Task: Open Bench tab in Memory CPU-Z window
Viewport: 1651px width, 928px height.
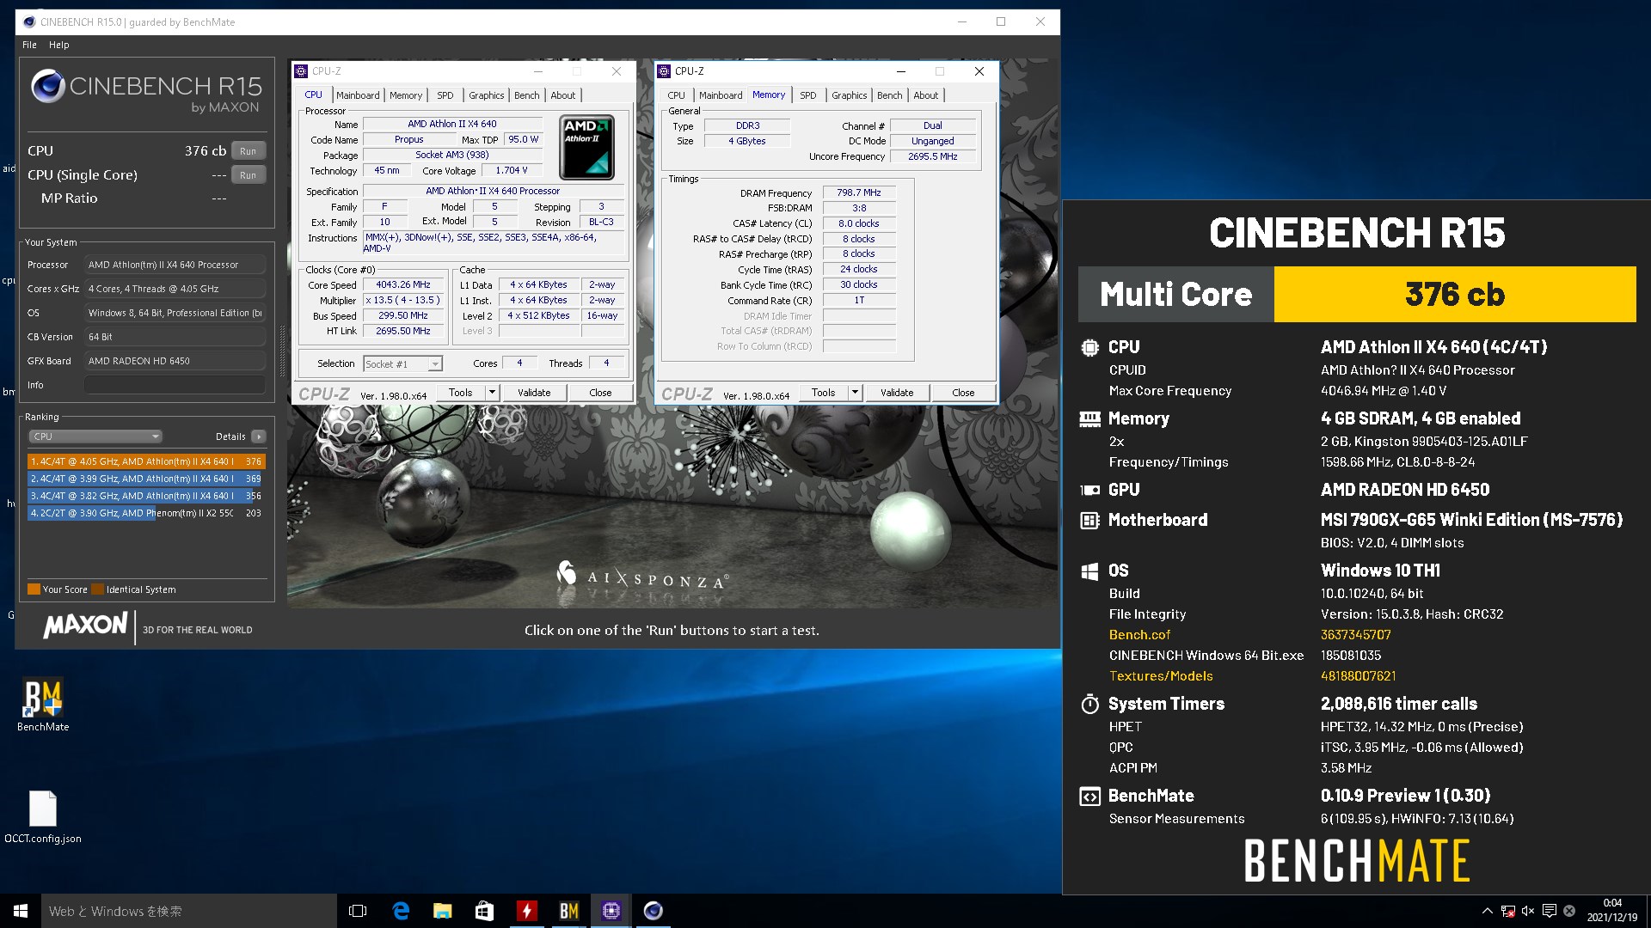Action: point(890,95)
